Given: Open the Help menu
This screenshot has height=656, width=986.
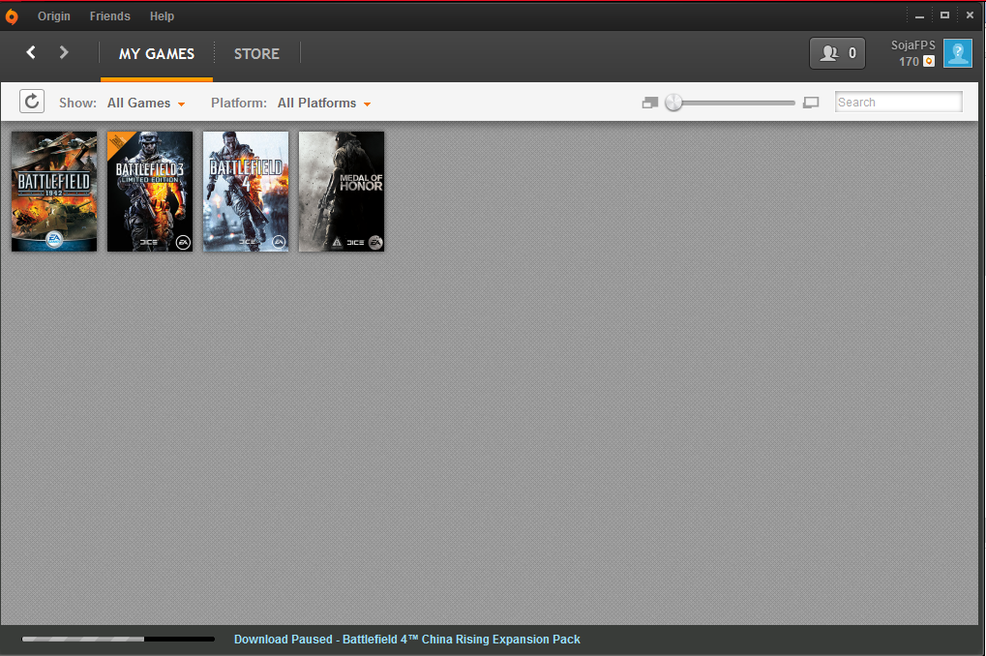Looking at the screenshot, I should [162, 16].
